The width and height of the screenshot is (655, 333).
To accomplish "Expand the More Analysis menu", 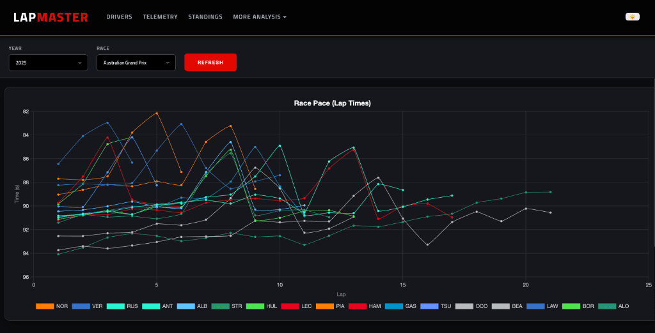I will coord(260,17).
